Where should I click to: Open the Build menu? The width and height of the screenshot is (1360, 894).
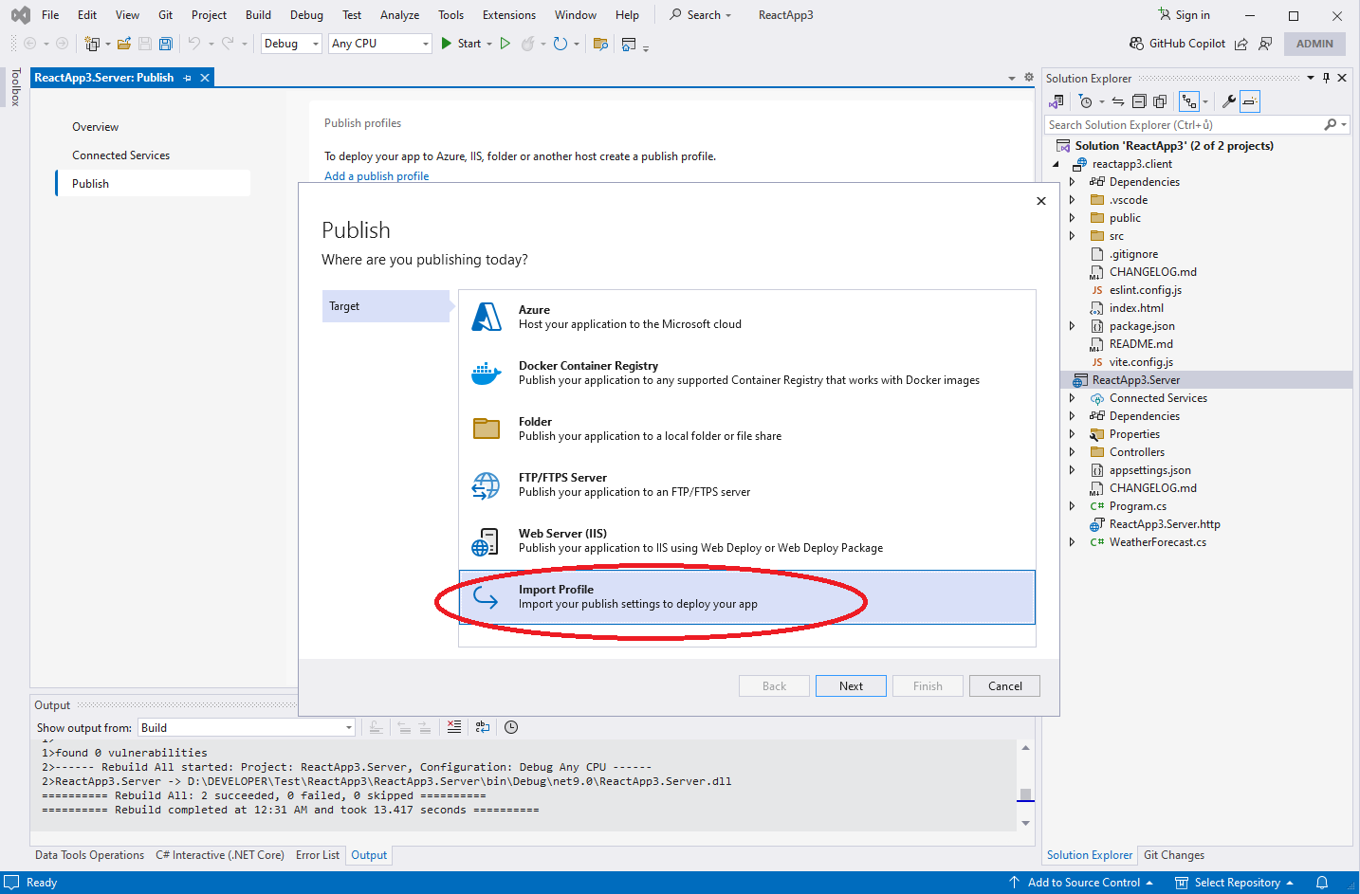pyautogui.click(x=258, y=15)
